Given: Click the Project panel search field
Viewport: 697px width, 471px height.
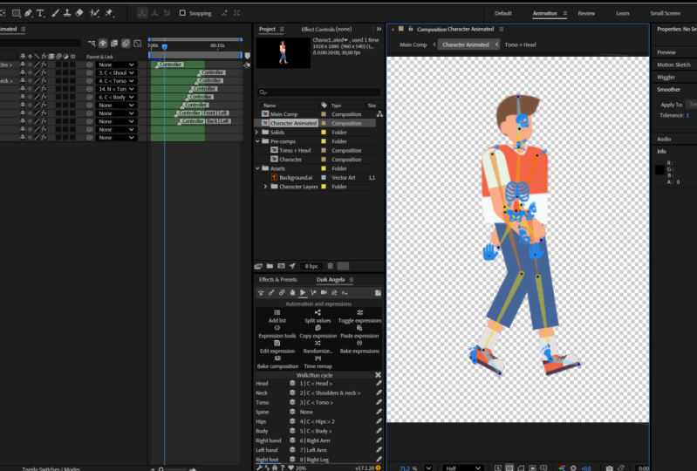Looking at the screenshot, I should coord(318,92).
